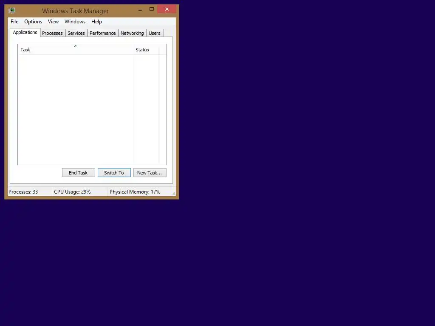Click the window resize grip in status bar
Screen dimensions: 435x326
tap(173, 194)
